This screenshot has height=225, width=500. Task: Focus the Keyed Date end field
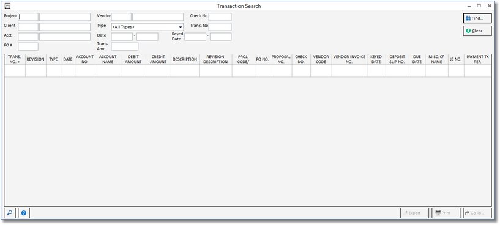pyautogui.click(x=221, y=37)
